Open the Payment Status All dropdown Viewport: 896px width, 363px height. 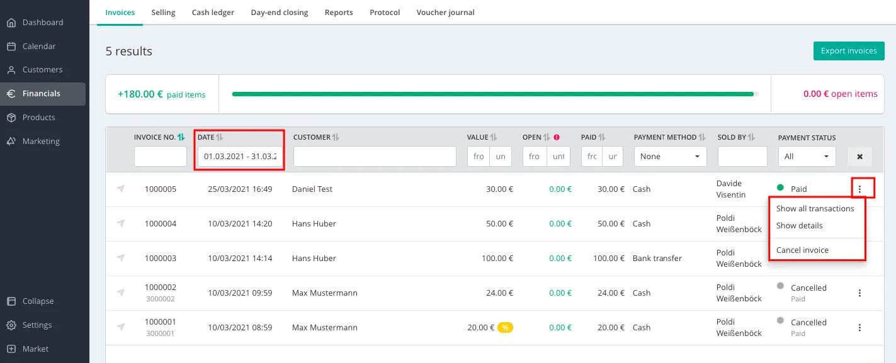(x=807, y=157)
